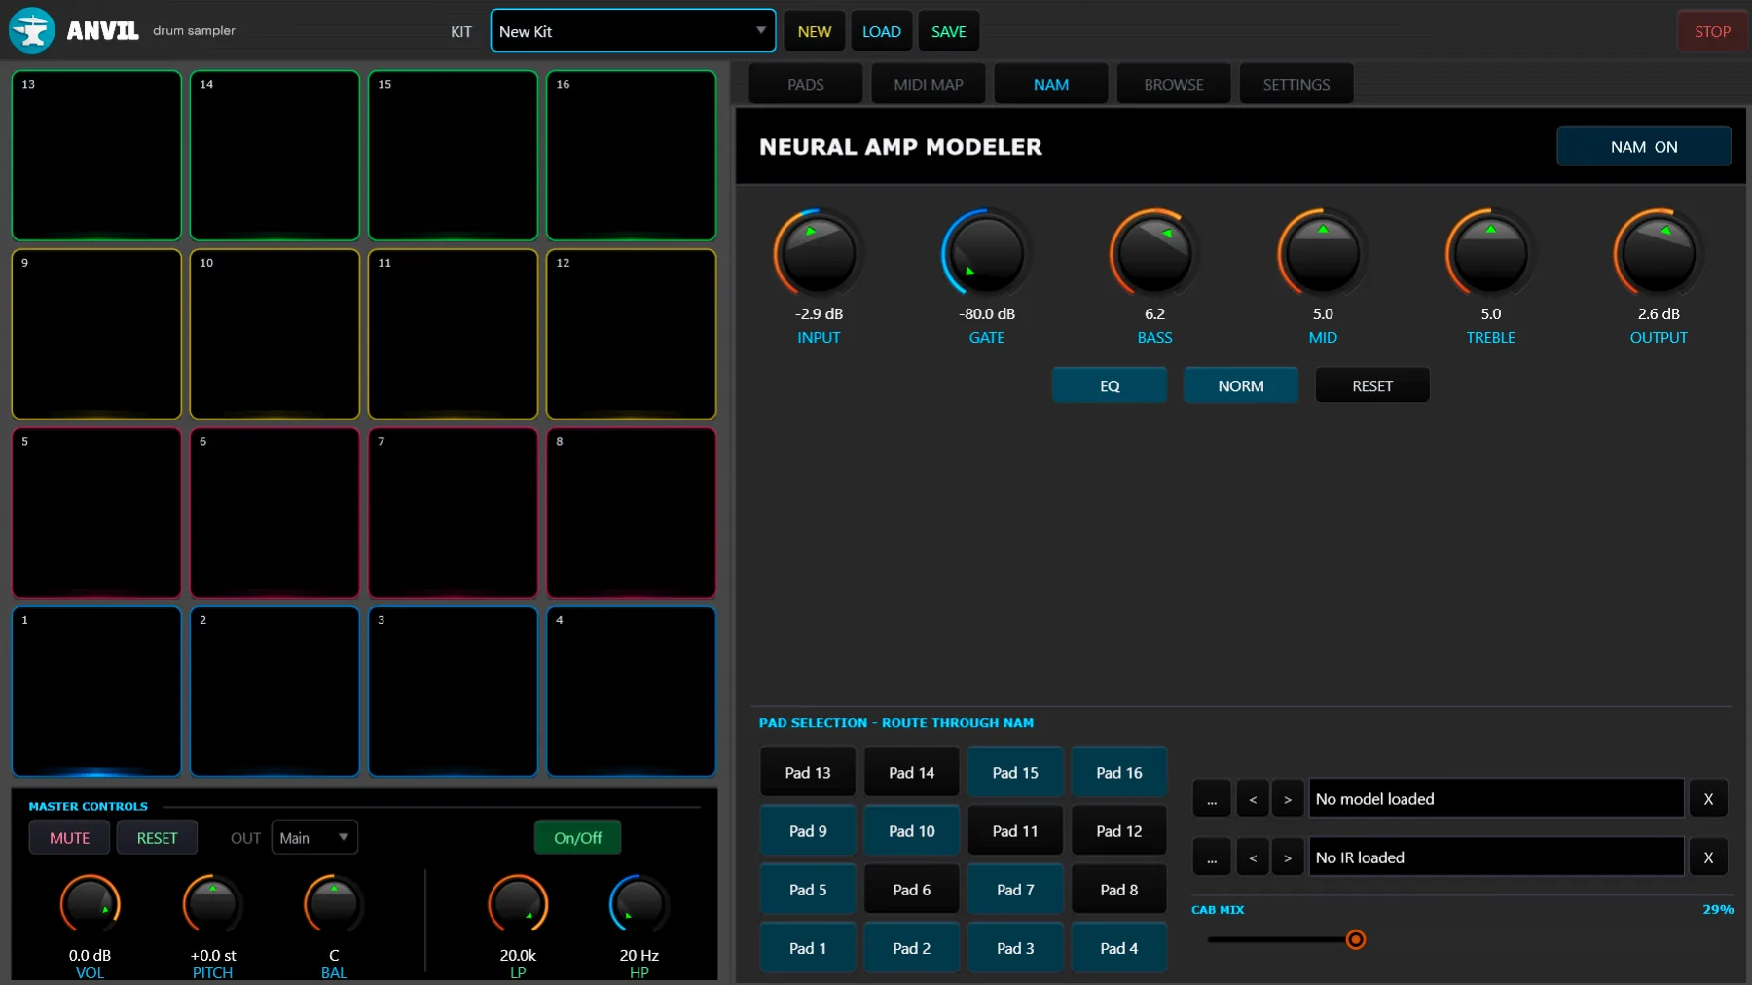Open the SETTINGS tab
The width and height of the screenshot is (1752, 985).
pyautogui.click(x=1296, y=85)
